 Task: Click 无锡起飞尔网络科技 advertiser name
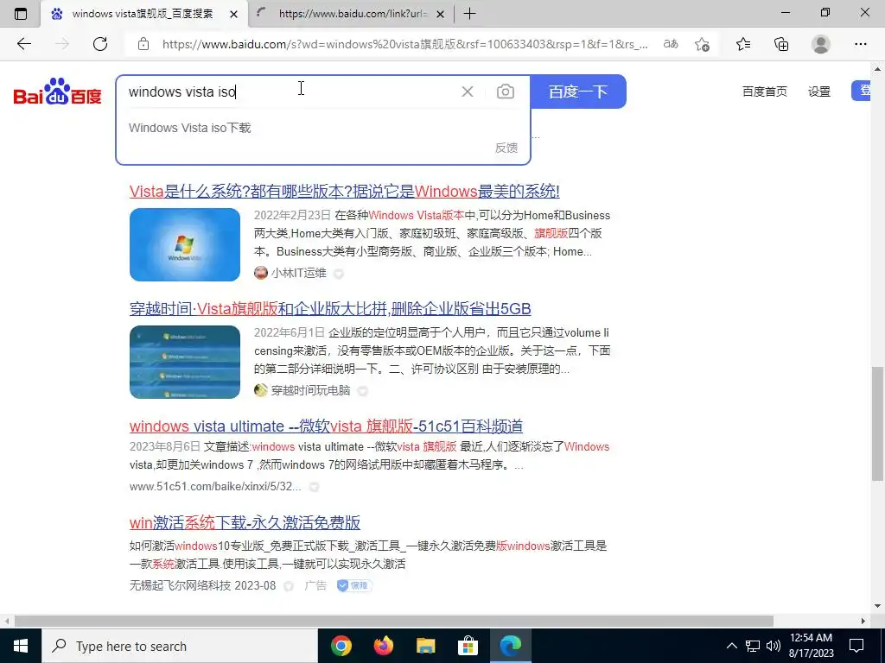click(x=180, y=585)
